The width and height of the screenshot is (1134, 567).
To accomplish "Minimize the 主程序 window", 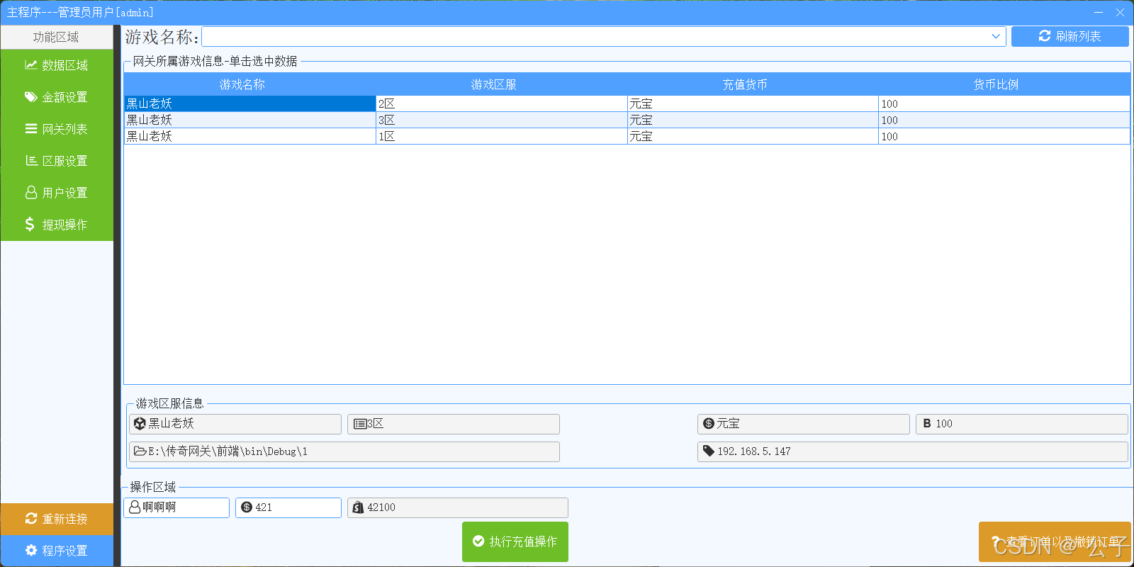I will (1099, 12).
